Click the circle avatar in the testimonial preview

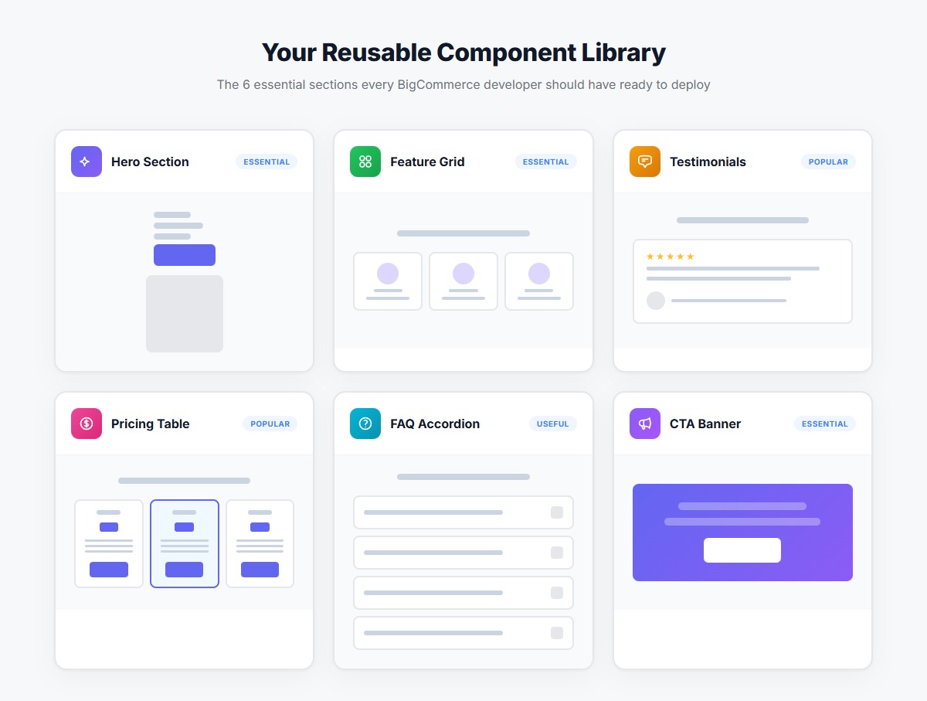click(655, 301)
